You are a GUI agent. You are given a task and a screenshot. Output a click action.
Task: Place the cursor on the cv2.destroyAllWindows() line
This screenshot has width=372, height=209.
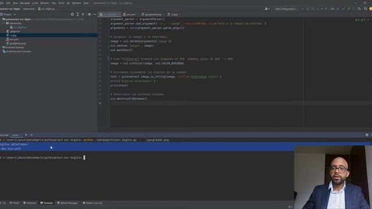(x=129, y=99)
